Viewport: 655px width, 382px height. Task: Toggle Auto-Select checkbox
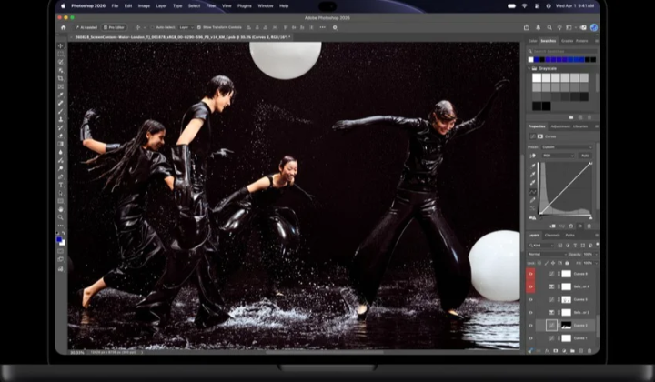click(x=153, y=27)
